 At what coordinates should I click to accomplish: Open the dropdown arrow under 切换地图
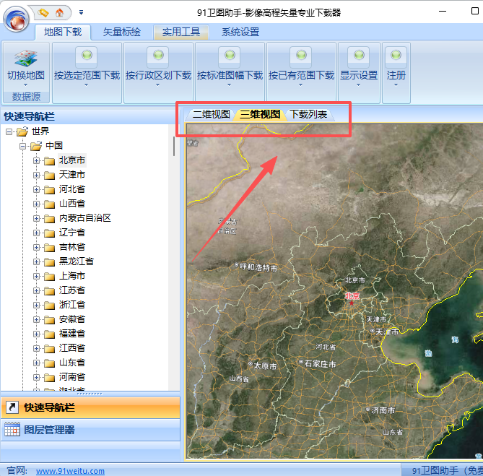coord(25,85)
